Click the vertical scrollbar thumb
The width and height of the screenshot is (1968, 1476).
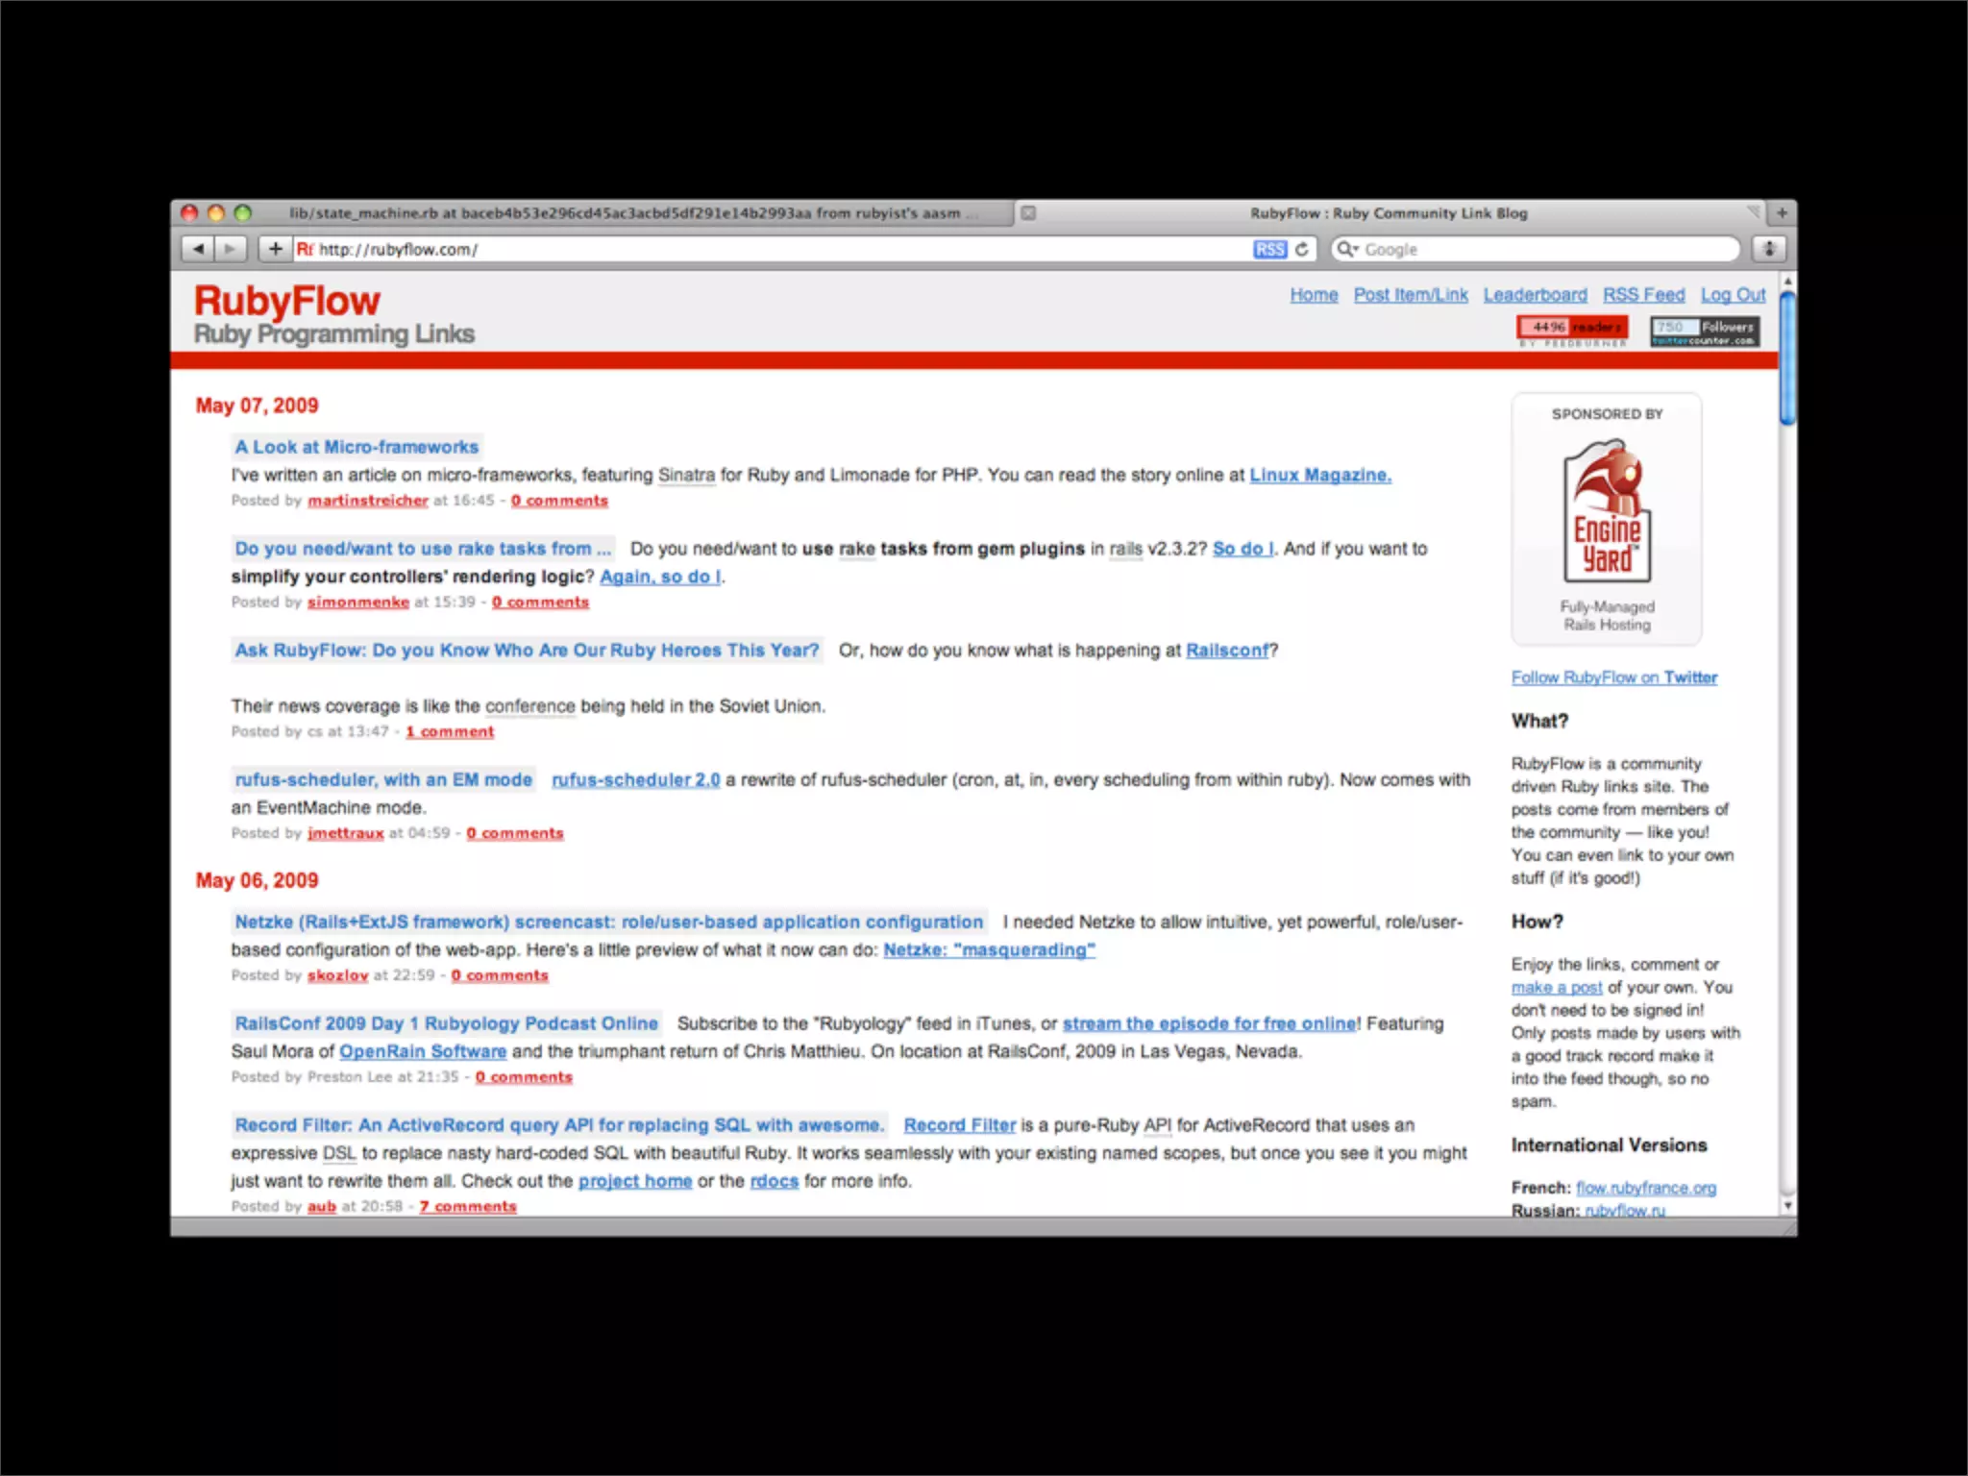pyautogui.click(x=1787, y=357)
